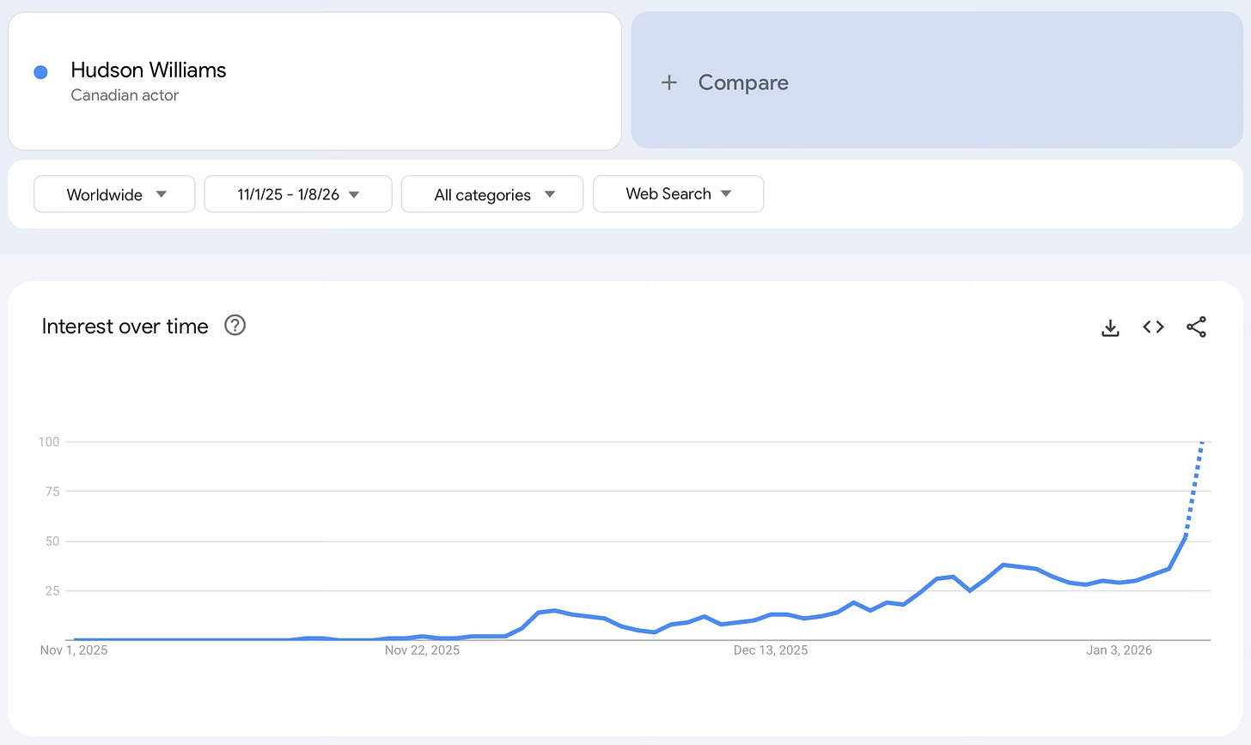Click the 'Nov 22, 2025' axis label

[422, 650]
